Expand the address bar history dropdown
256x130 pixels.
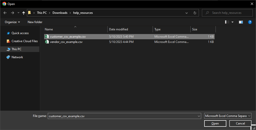click(x=186, y=13)
